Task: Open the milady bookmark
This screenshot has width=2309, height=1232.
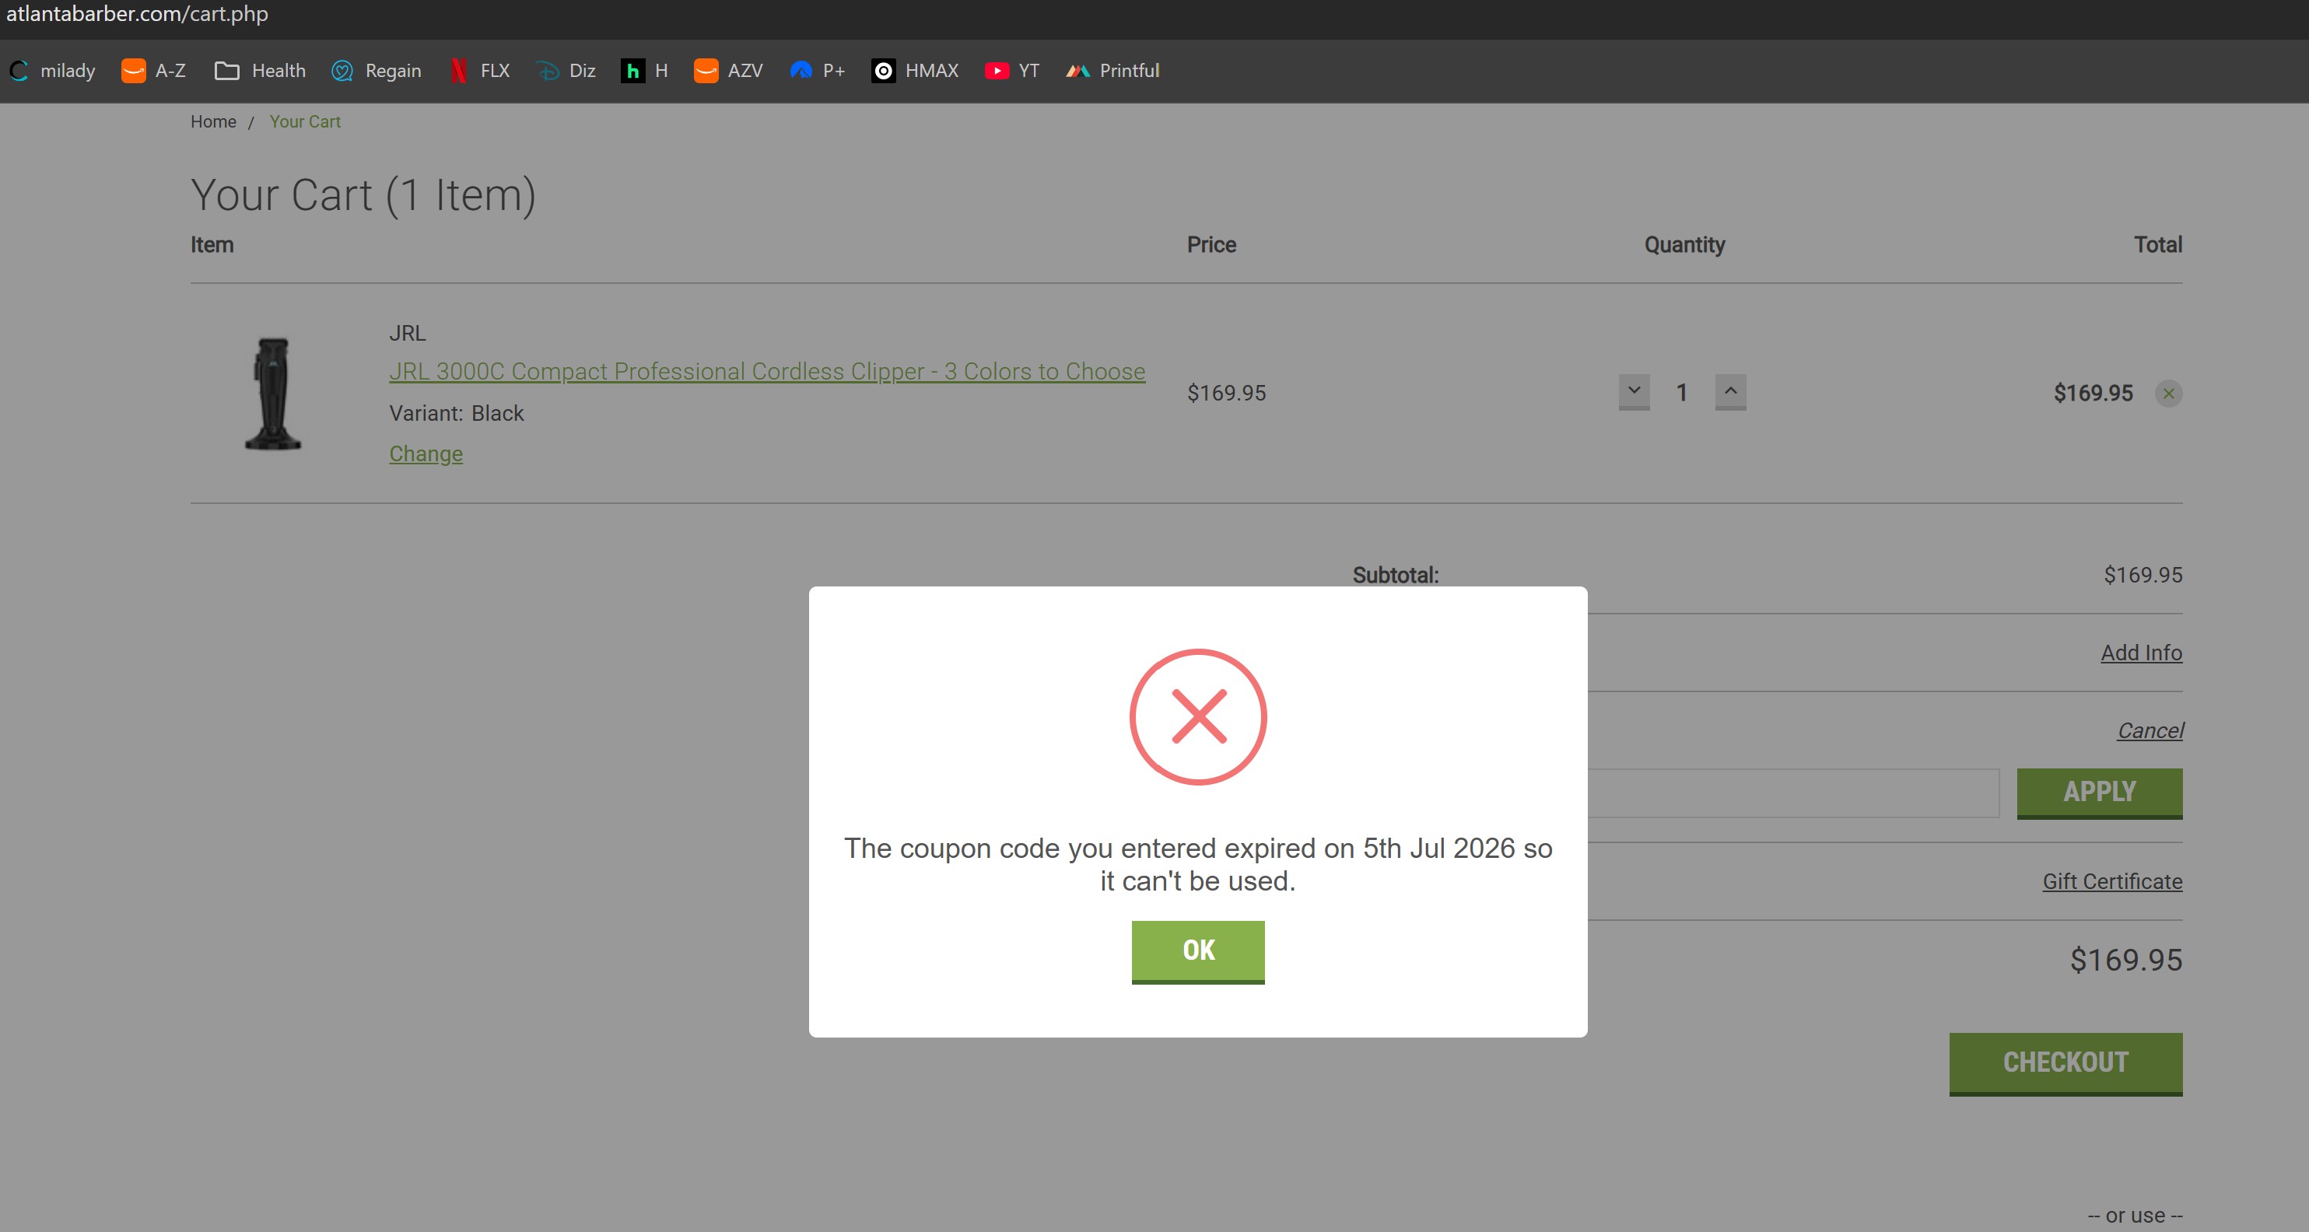Action: click(52, 71)
